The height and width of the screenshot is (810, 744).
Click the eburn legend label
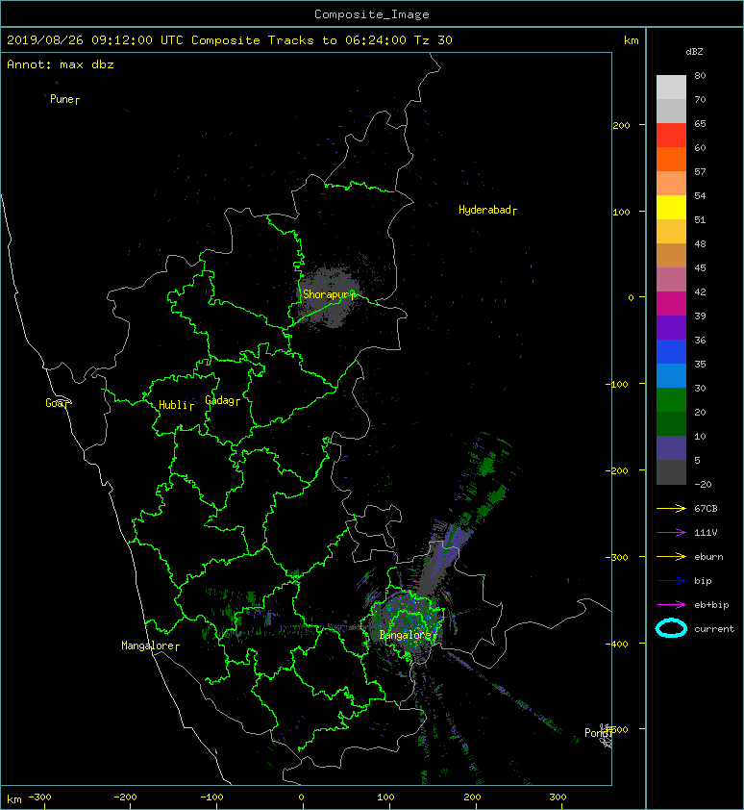coord(708,557)
